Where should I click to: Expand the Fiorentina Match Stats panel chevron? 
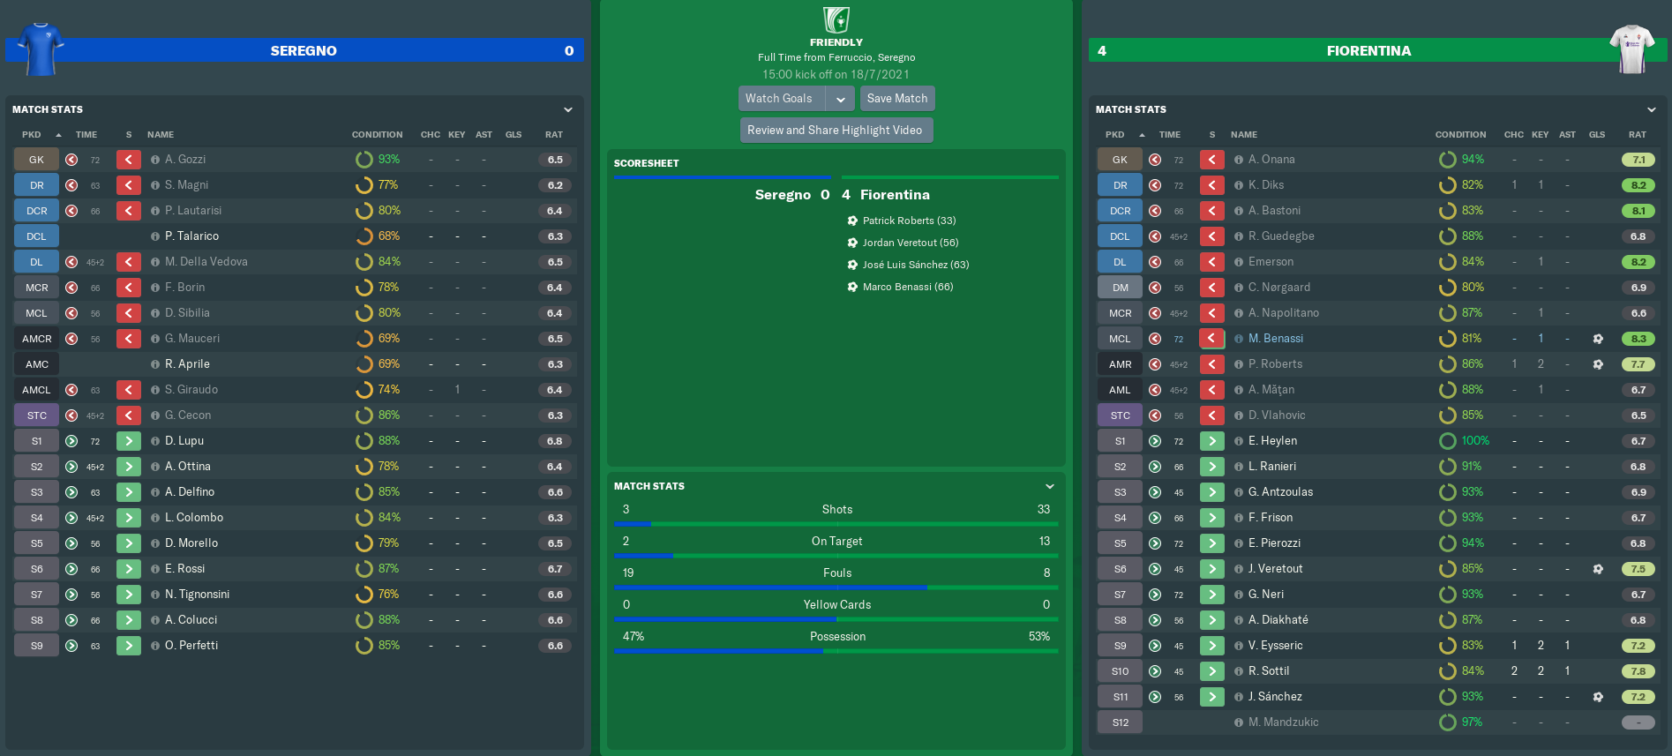tap(1652, 109)
